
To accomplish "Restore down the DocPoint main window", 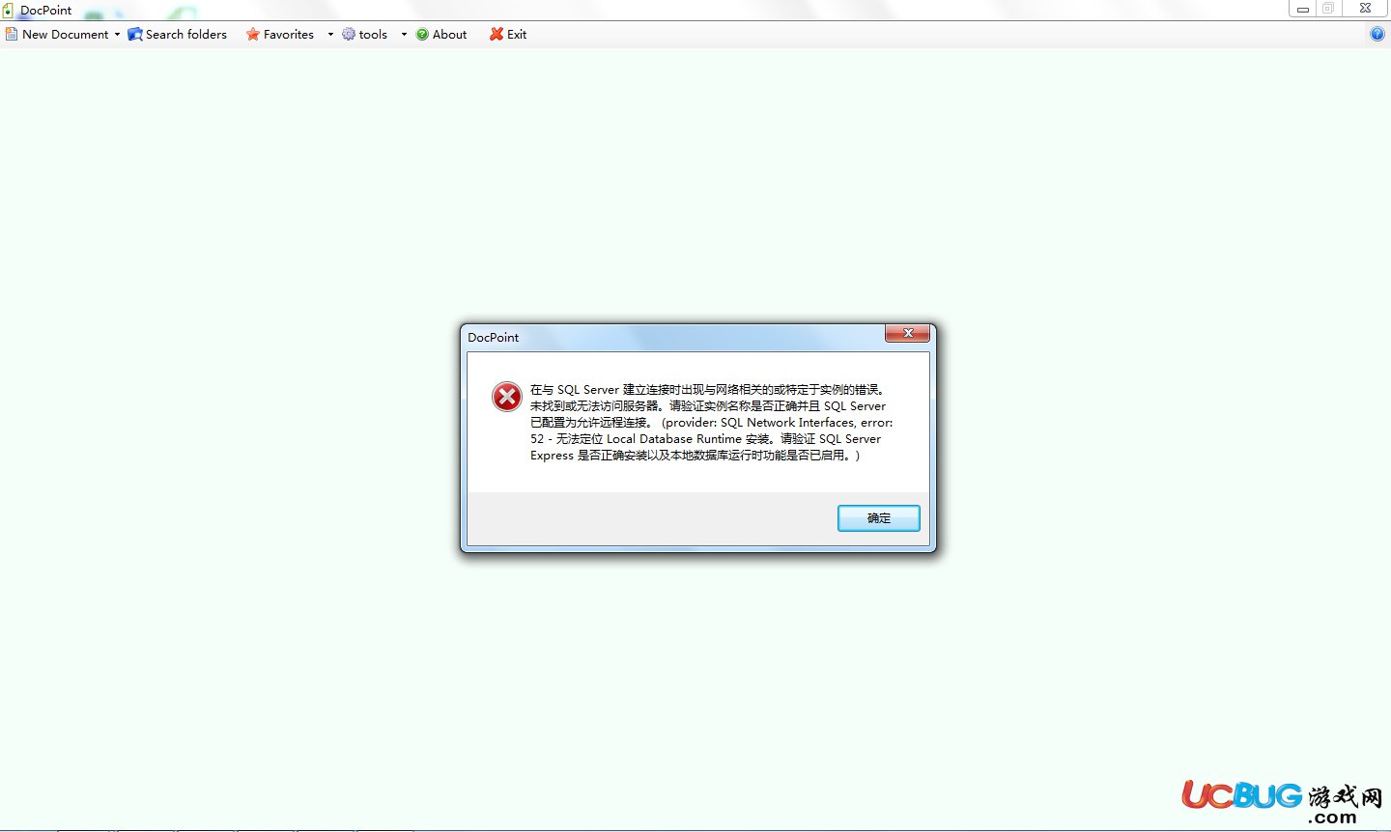I will click(1328, 9).
